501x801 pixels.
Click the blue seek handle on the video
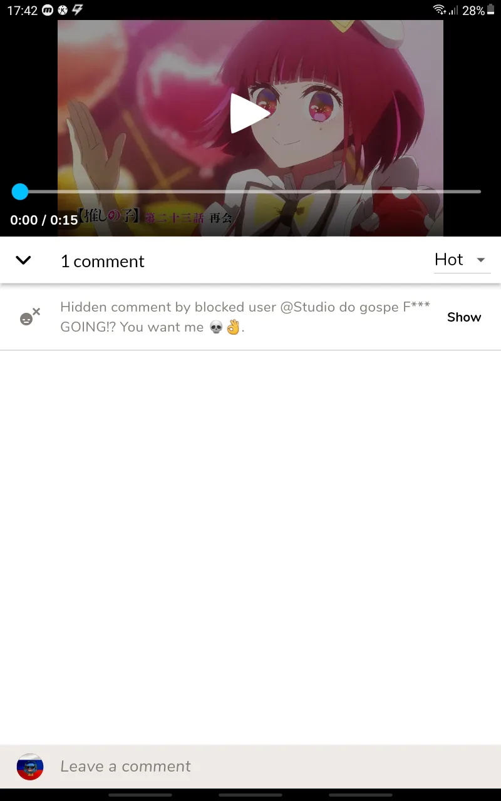pyautogui.click(x=20, y=191)
